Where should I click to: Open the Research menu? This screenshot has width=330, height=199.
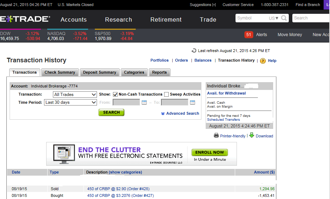119,19
